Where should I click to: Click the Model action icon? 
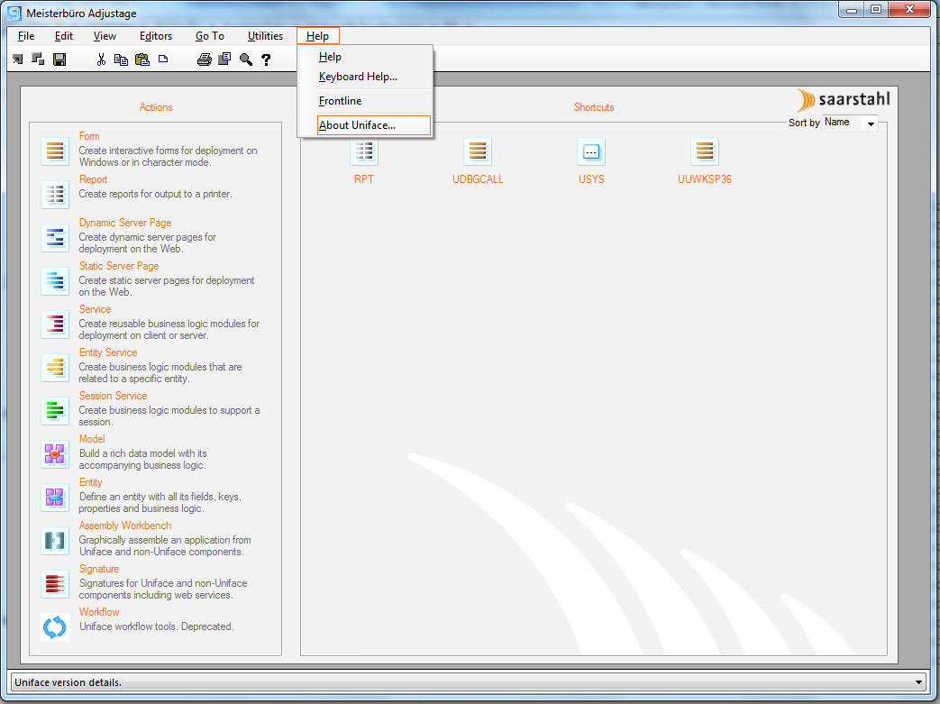pyautogui.click(x=55, y=454)
